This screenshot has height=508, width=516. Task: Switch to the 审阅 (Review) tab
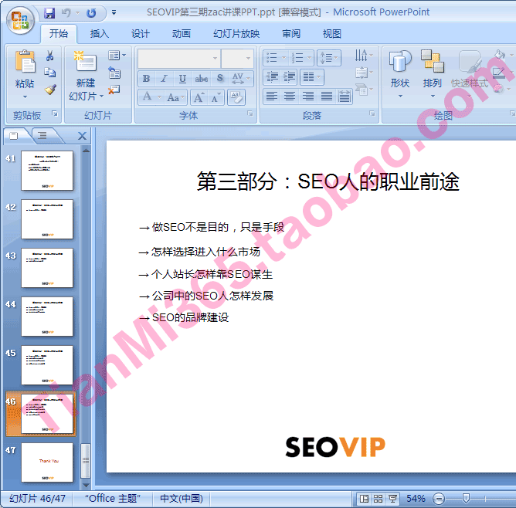(x=291, y=33)
